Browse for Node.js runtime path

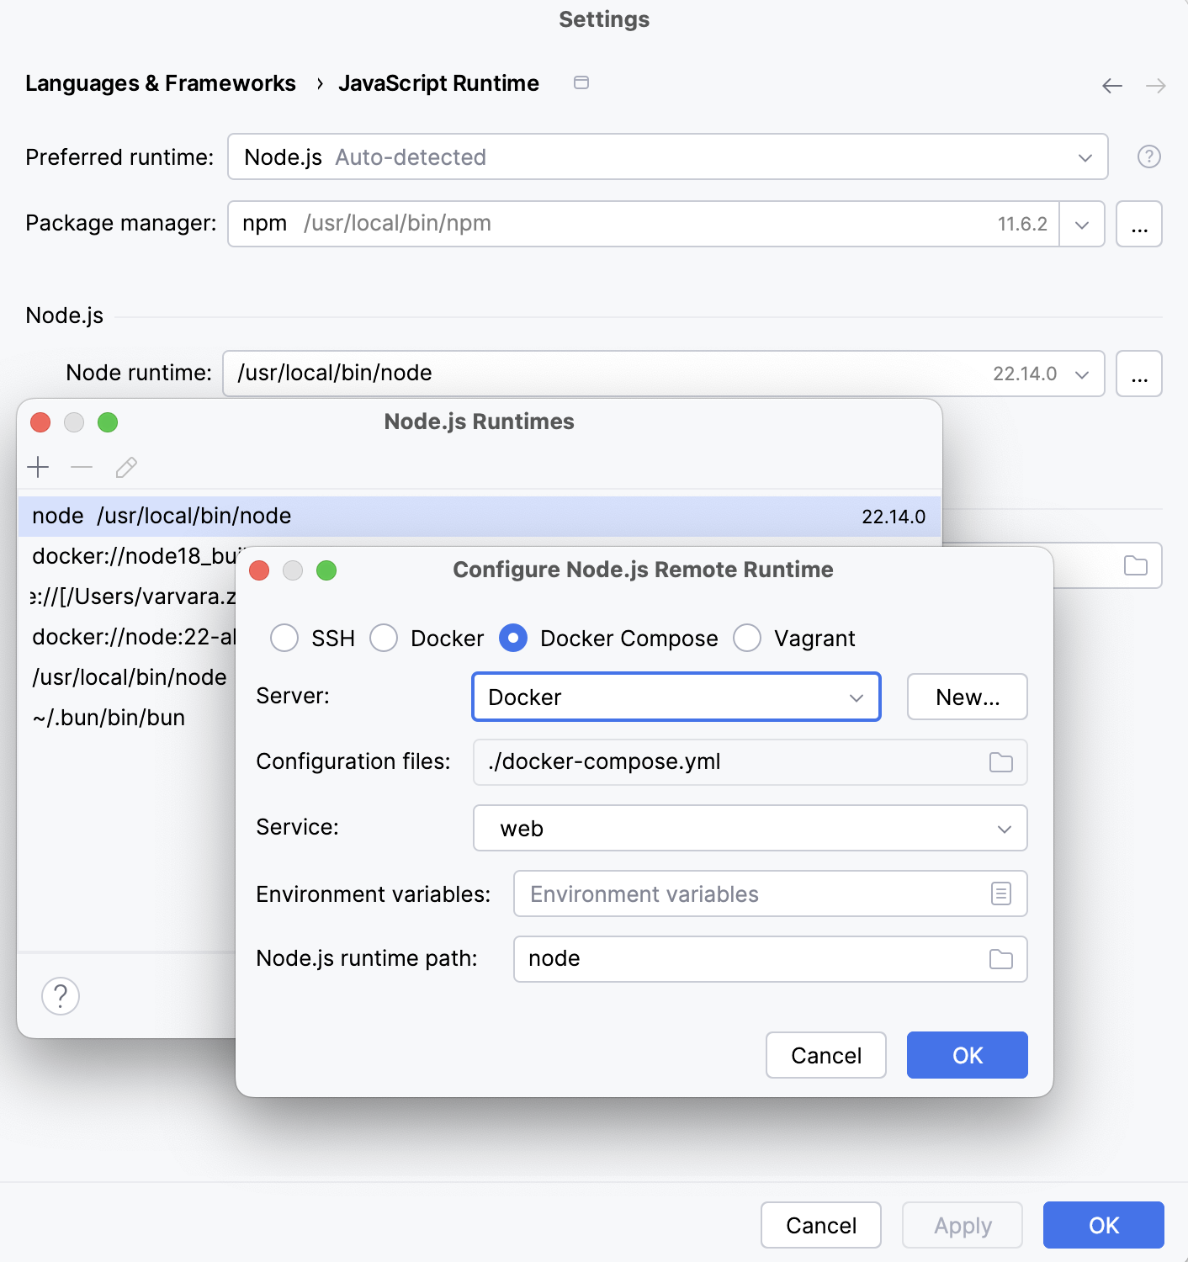[x=1000, y=959]
